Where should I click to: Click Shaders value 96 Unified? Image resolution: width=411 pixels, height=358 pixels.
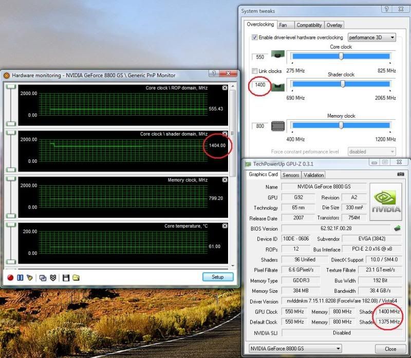(305, 259)
